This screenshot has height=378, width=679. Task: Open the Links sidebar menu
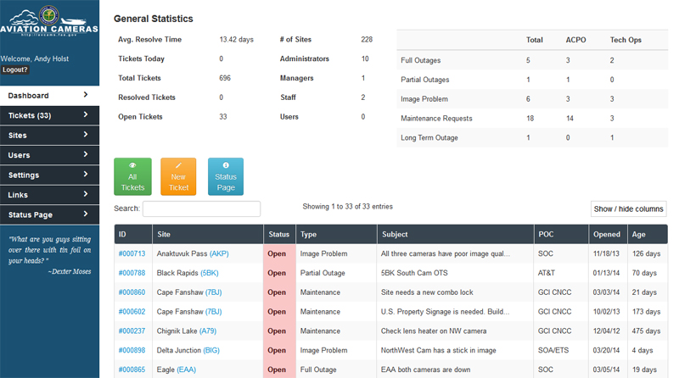49,195
